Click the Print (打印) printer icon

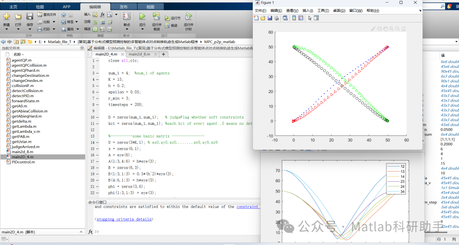[x=40, y=29]
